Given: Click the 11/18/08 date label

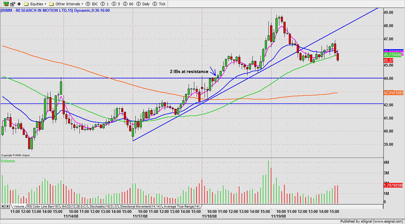Looking at the screenshot, I should [x=210, y=216].
